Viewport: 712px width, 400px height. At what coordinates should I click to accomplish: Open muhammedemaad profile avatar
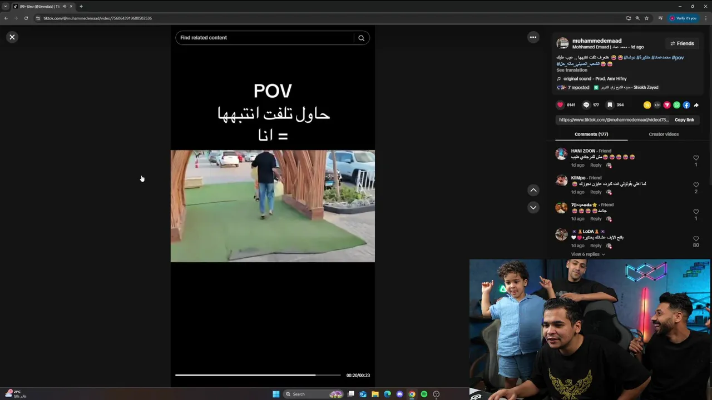click(563, 43)
